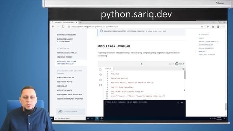
Task: Click the repl code editor vertical scrollbar
Action: [185, 75]
